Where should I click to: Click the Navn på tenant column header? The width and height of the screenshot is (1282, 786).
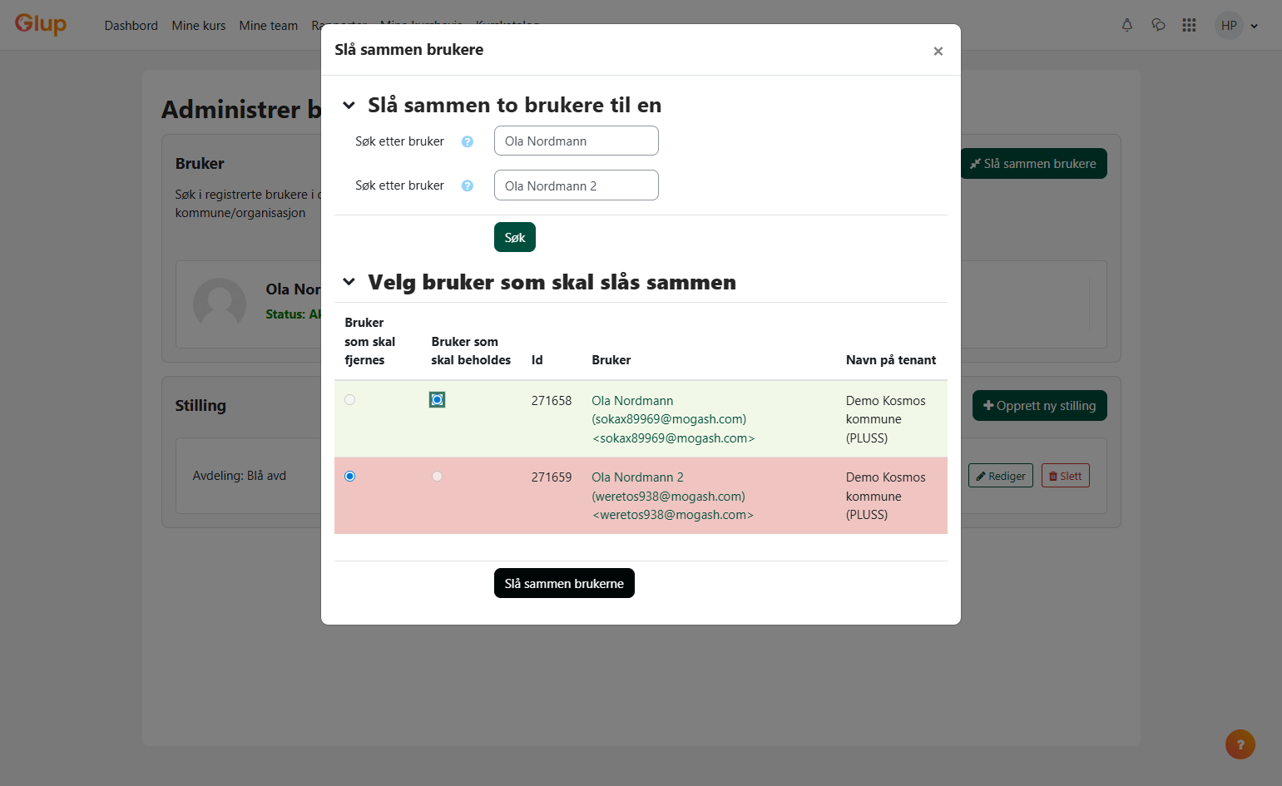(891, 360)
